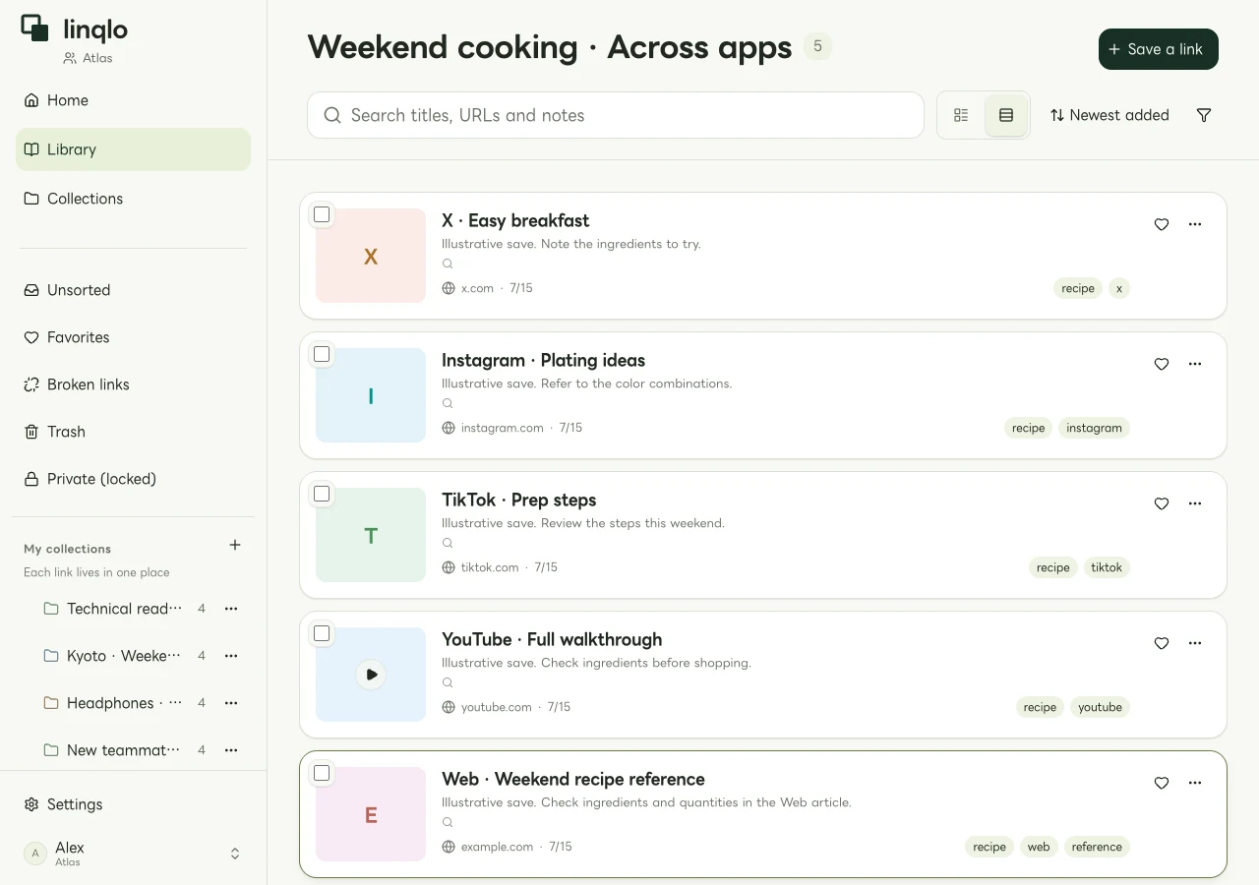Image resolution: width=1259 pixels, height=885 pixels.
Task: Click the filter funnel icon
Action: tap(1204, 115)
